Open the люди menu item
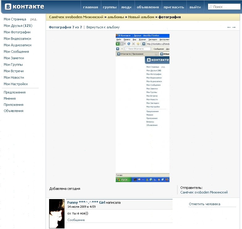Screen dimensions: 242x229 pyautogui.click(x=126, y=7)
